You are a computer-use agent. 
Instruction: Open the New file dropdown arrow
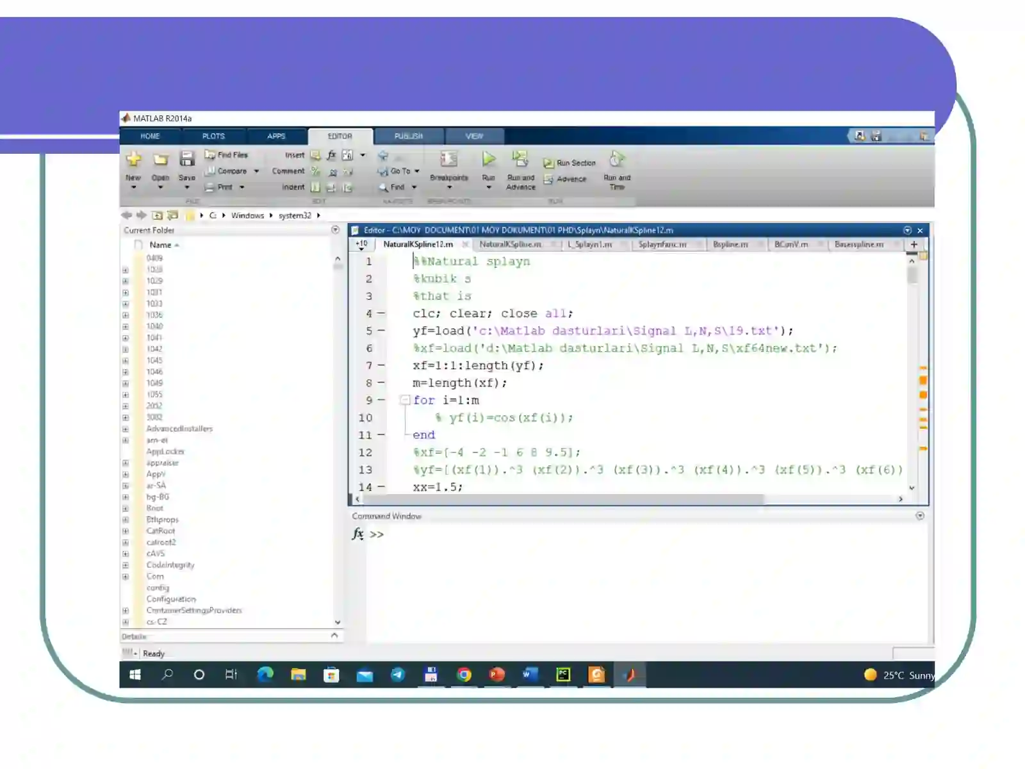133,187
